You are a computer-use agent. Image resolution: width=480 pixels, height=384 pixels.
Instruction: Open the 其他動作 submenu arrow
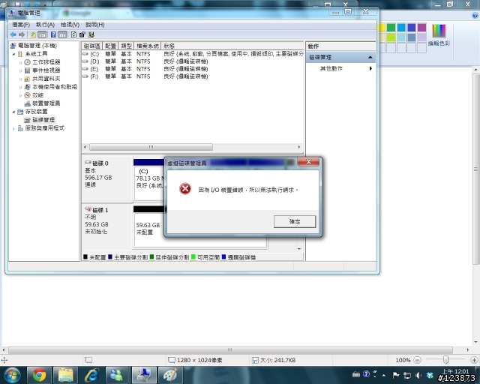click(370, 68)
